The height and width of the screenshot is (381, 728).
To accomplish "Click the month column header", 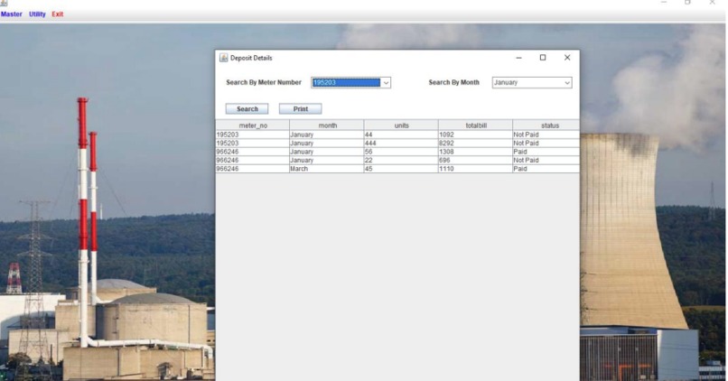I will [327, 125].
